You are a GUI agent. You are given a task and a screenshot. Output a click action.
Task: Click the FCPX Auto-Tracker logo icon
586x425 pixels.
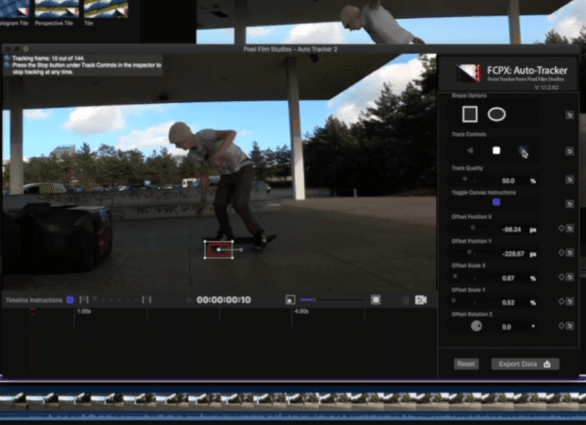tap(468, 73)
